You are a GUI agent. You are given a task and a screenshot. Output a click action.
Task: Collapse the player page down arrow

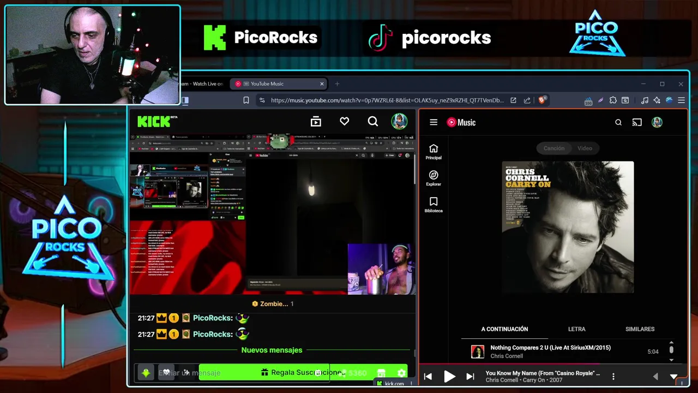pyautogui.click(x=673, y=377)
